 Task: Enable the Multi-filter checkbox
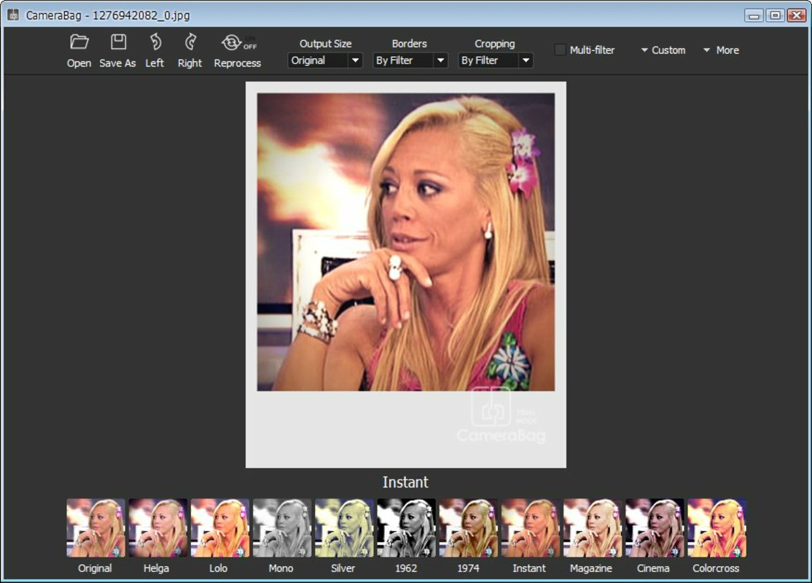560,50
